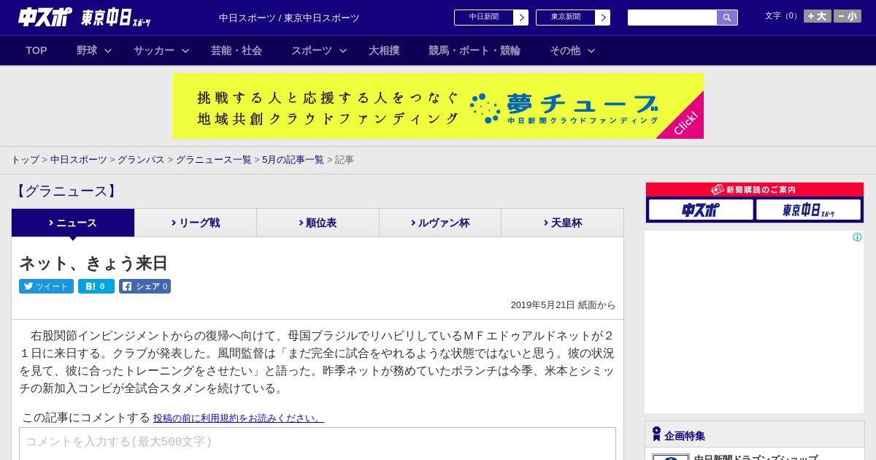Click Hatena bookmark B! button
This screenshot has width=876, height=460.
(x=96, y=286)
